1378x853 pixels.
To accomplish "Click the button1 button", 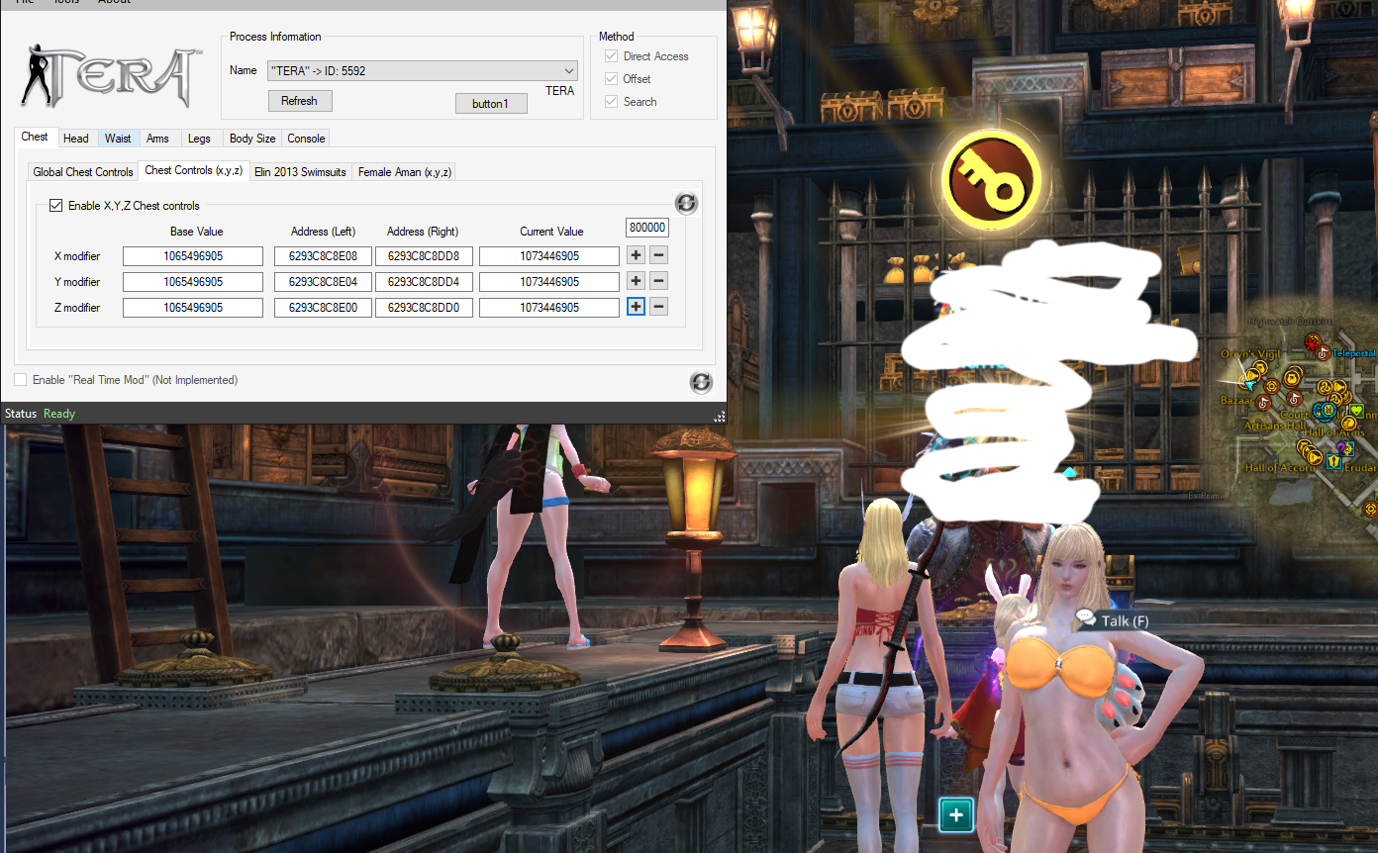I will coord(491,104).
